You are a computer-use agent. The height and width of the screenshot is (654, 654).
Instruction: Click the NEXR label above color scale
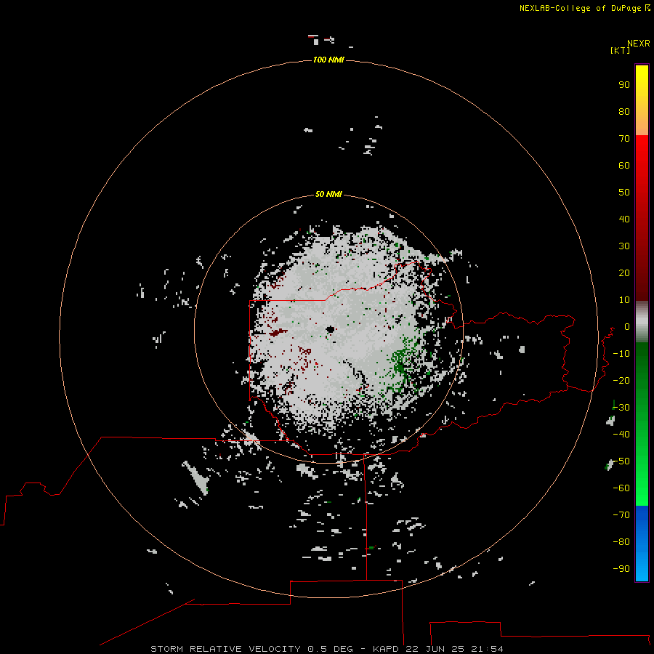[x=639, y=44]
